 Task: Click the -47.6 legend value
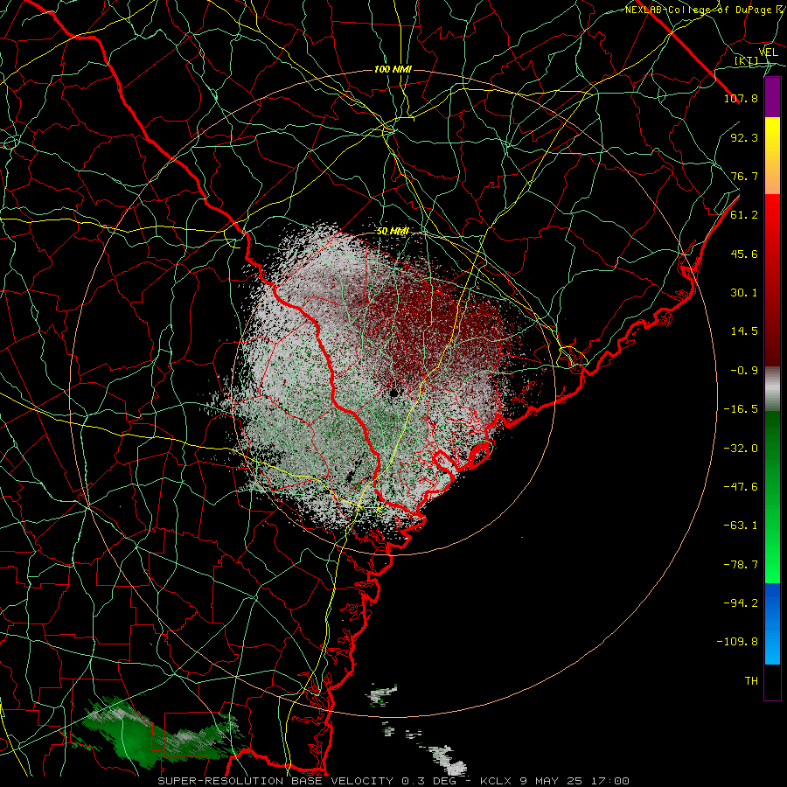coord(741,487)
